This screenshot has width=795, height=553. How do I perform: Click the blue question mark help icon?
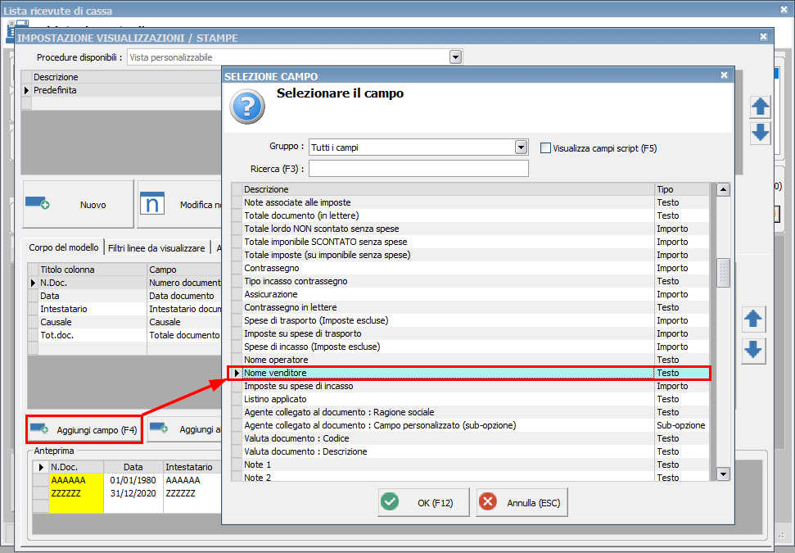(x=247, y=107)
